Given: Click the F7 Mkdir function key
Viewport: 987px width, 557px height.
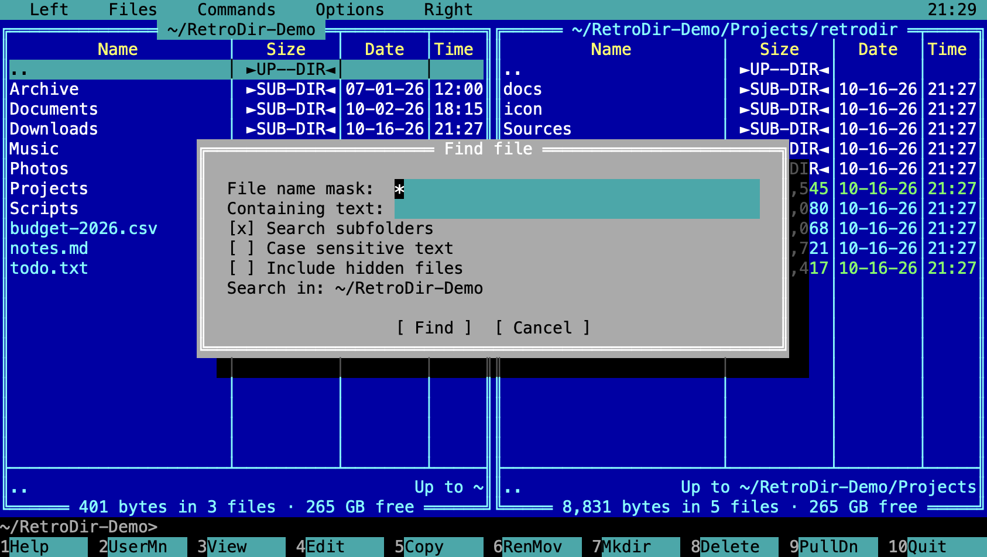Looking at the screenshot, I should tap(636, 547).
